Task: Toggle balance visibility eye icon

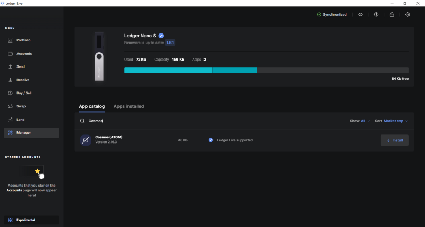Action: tap(360, 15)
